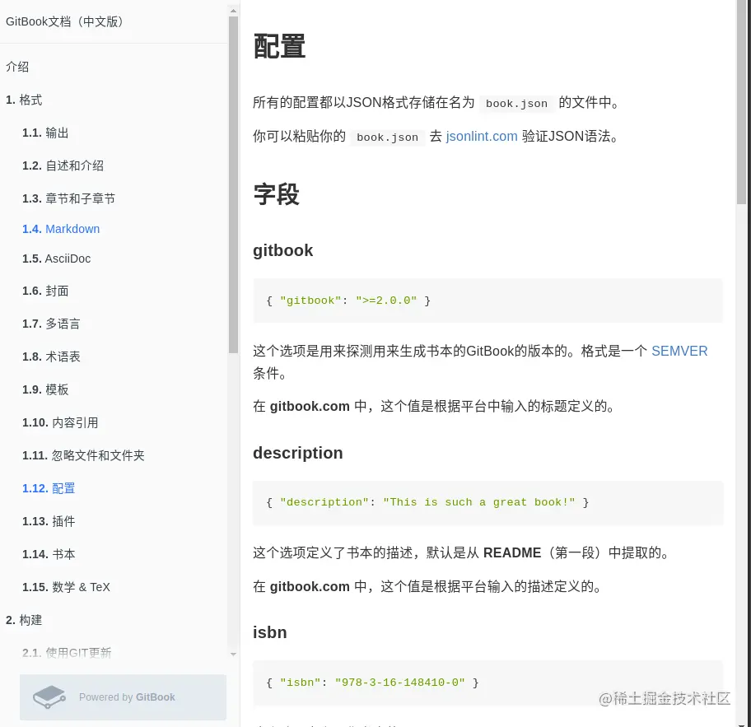This screenshot has width=751, height=727.
Task: Open section 1.1. 输出
Action: click(x=45, y=133)
